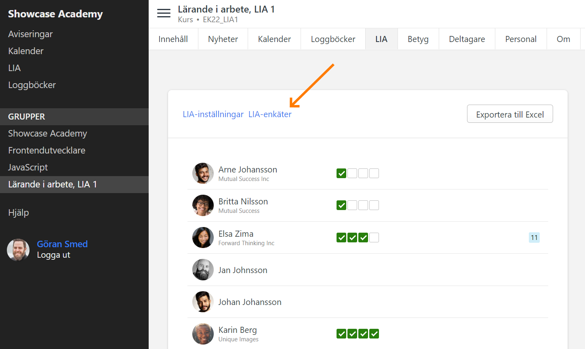Toggle Arne Johansson's first checked box
Screen dimensions: 585x349
click(x=341, y=173)
